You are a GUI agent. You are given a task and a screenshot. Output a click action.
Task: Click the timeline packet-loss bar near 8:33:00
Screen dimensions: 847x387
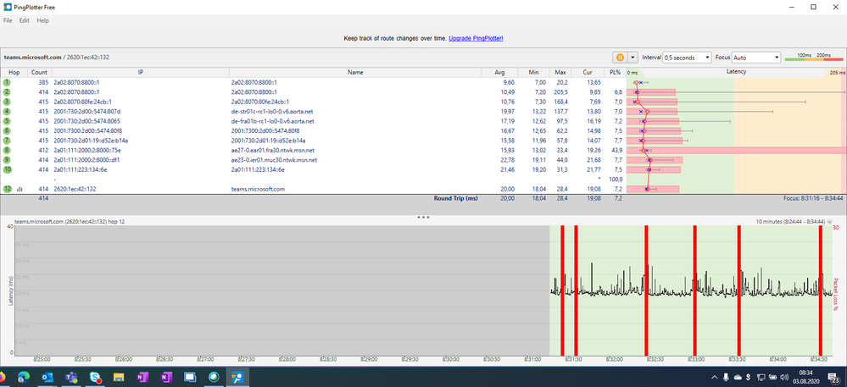(694, 290)
